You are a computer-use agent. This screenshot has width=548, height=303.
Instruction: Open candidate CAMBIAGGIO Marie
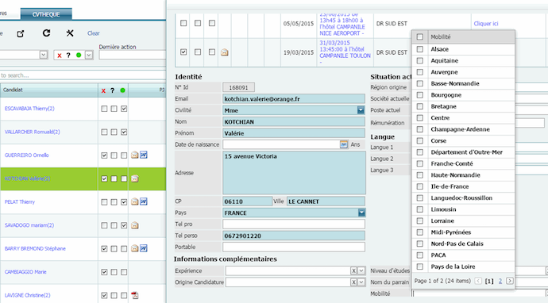pyautogui.click(x=25, y=272)
